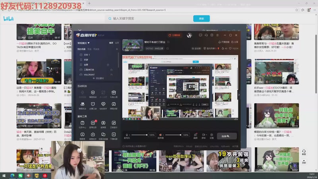The height and width of the screenshot is (179, 318).
Task: Open the 房管助手 room admin assistant
Action: [93, 136]
